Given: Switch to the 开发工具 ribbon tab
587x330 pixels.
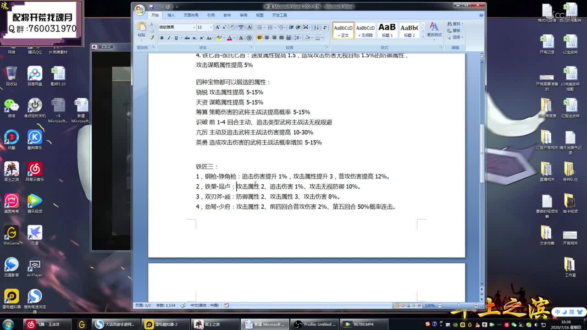Looking at the screenshot, I should [279, 15].
